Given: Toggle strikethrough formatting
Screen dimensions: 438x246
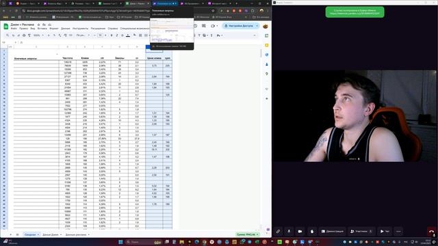Looking at the screenshot, I should 122,36.
